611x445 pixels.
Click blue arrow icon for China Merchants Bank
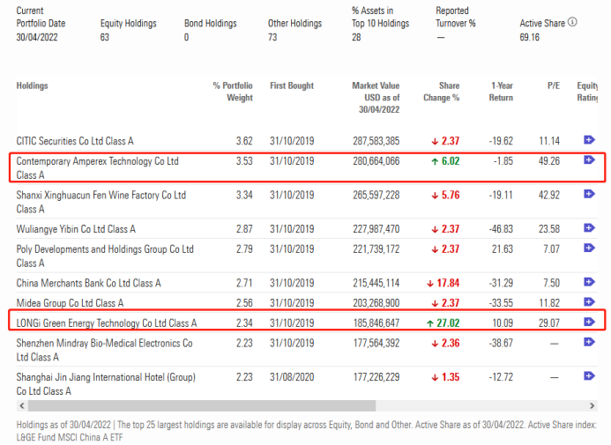589,283
